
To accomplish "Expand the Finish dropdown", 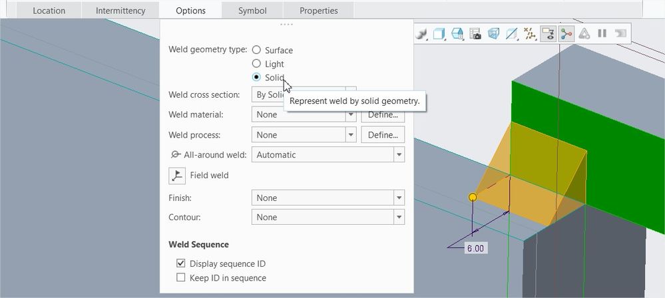I will 399,198.
